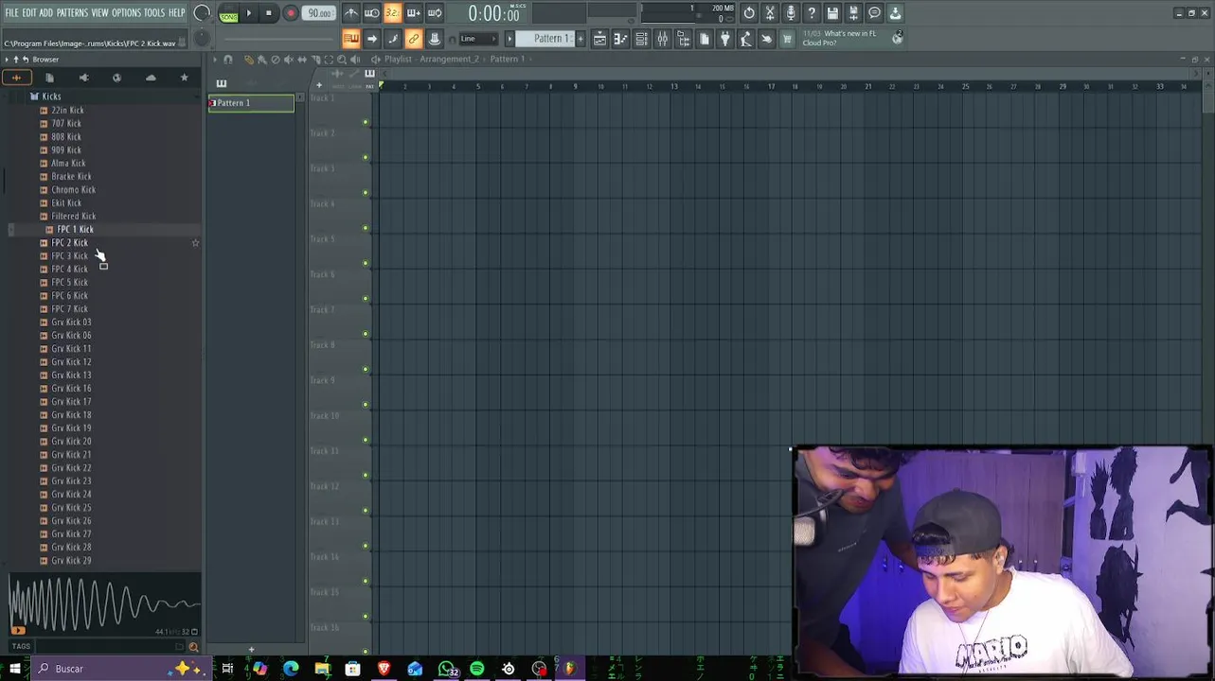The width and height of the screenshot is (1215, 681).
Task: Toggle the link (multilink controllers) icon
Action: tap(414, 39)
